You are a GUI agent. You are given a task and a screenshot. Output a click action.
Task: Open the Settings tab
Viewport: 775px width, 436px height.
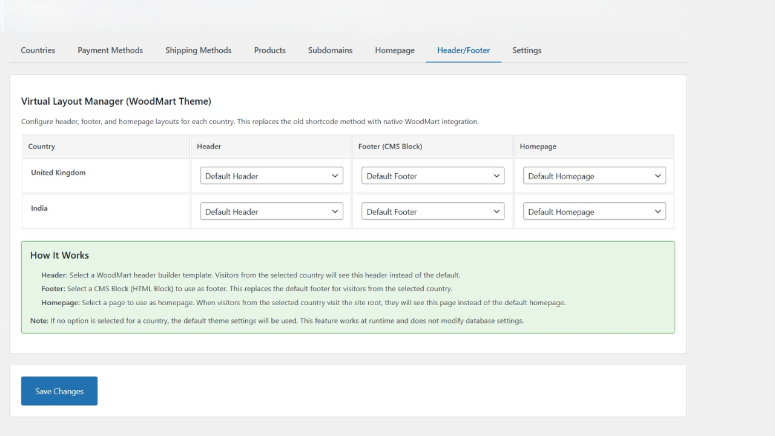[526, 50]
